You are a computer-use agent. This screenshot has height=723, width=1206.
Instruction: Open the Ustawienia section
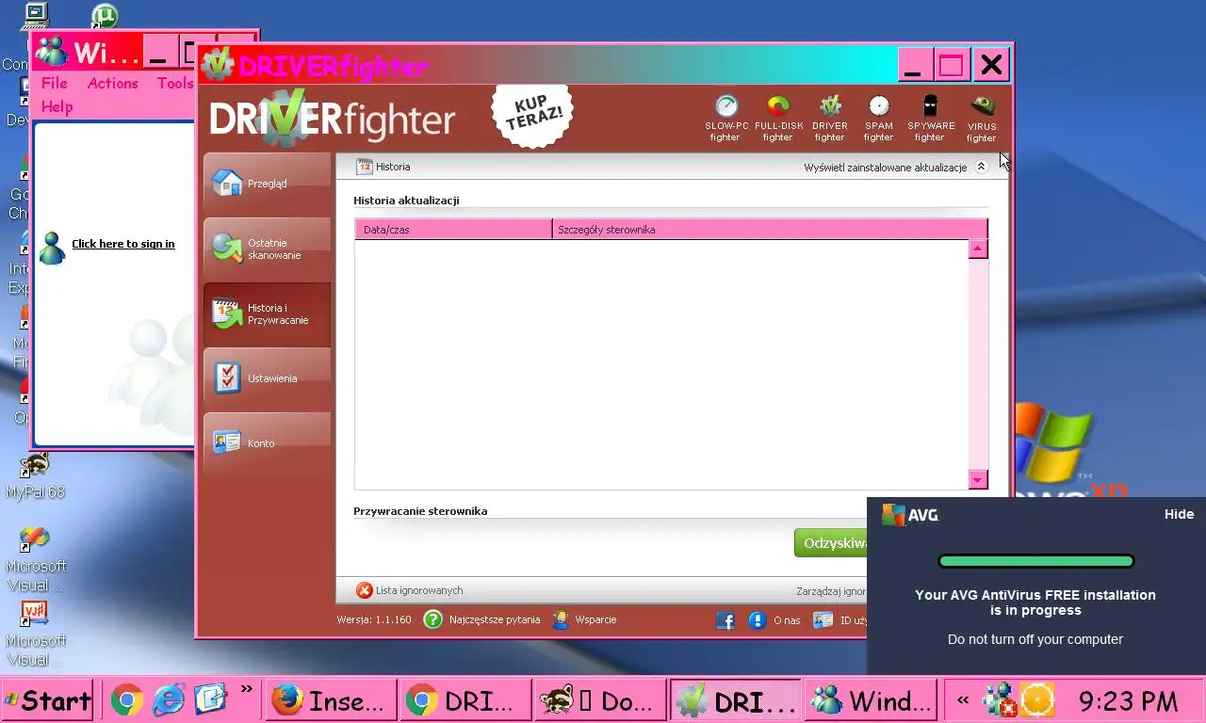pyautogui.click(x=268, y=378)
